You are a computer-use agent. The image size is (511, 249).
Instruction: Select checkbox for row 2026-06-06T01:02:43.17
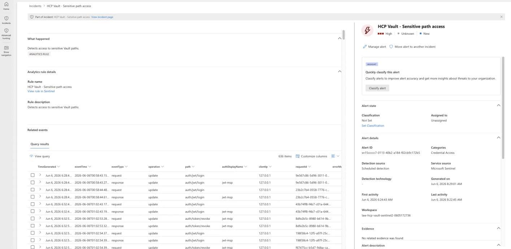(x=33, y=204)
